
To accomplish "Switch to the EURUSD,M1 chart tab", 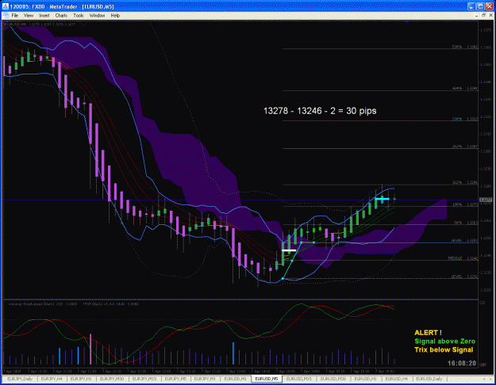I will tap(236, 379).
